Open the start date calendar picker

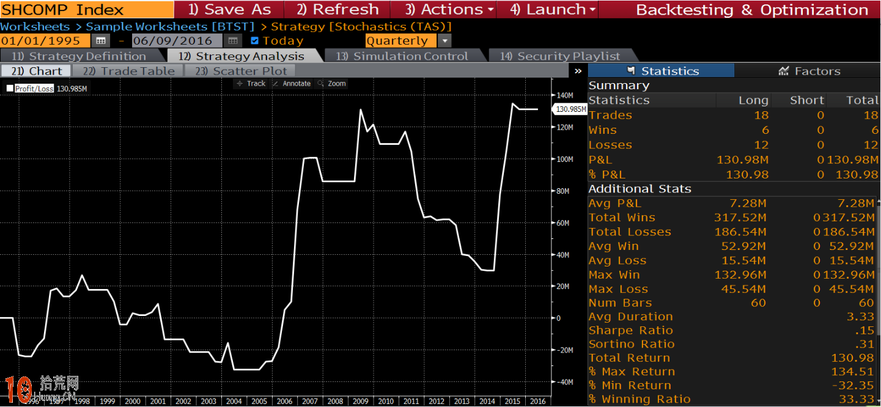(100, 41)
